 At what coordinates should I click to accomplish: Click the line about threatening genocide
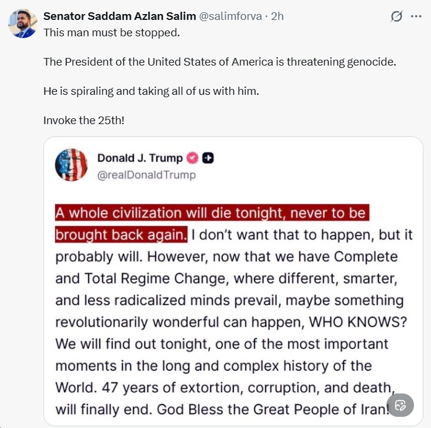pyautogui.click(x=220, y=61)
